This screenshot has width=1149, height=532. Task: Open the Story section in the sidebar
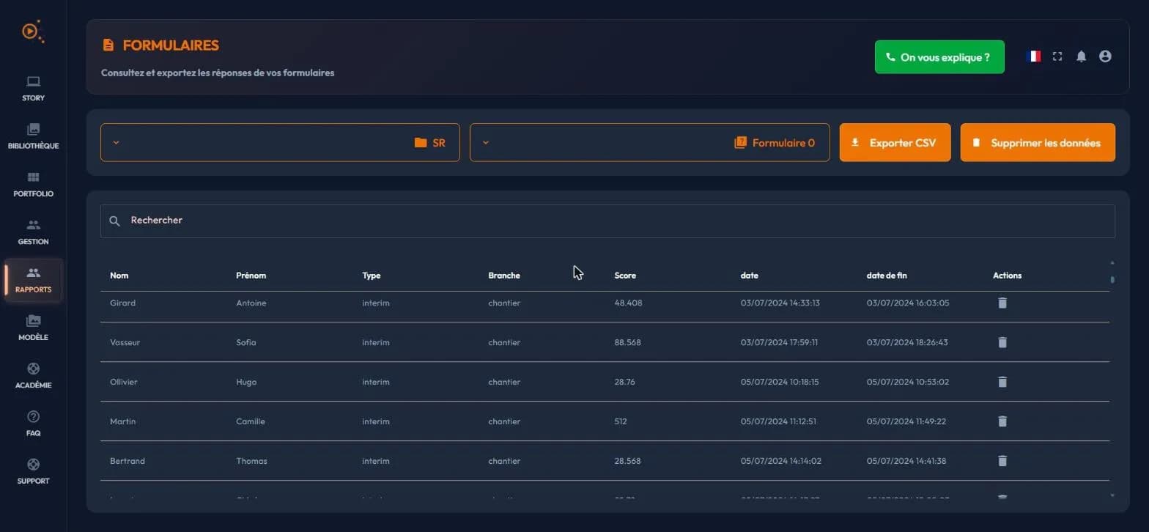point(33,89)
